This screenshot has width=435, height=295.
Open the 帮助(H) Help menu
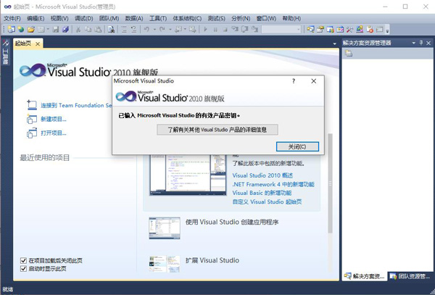point(291,19)
